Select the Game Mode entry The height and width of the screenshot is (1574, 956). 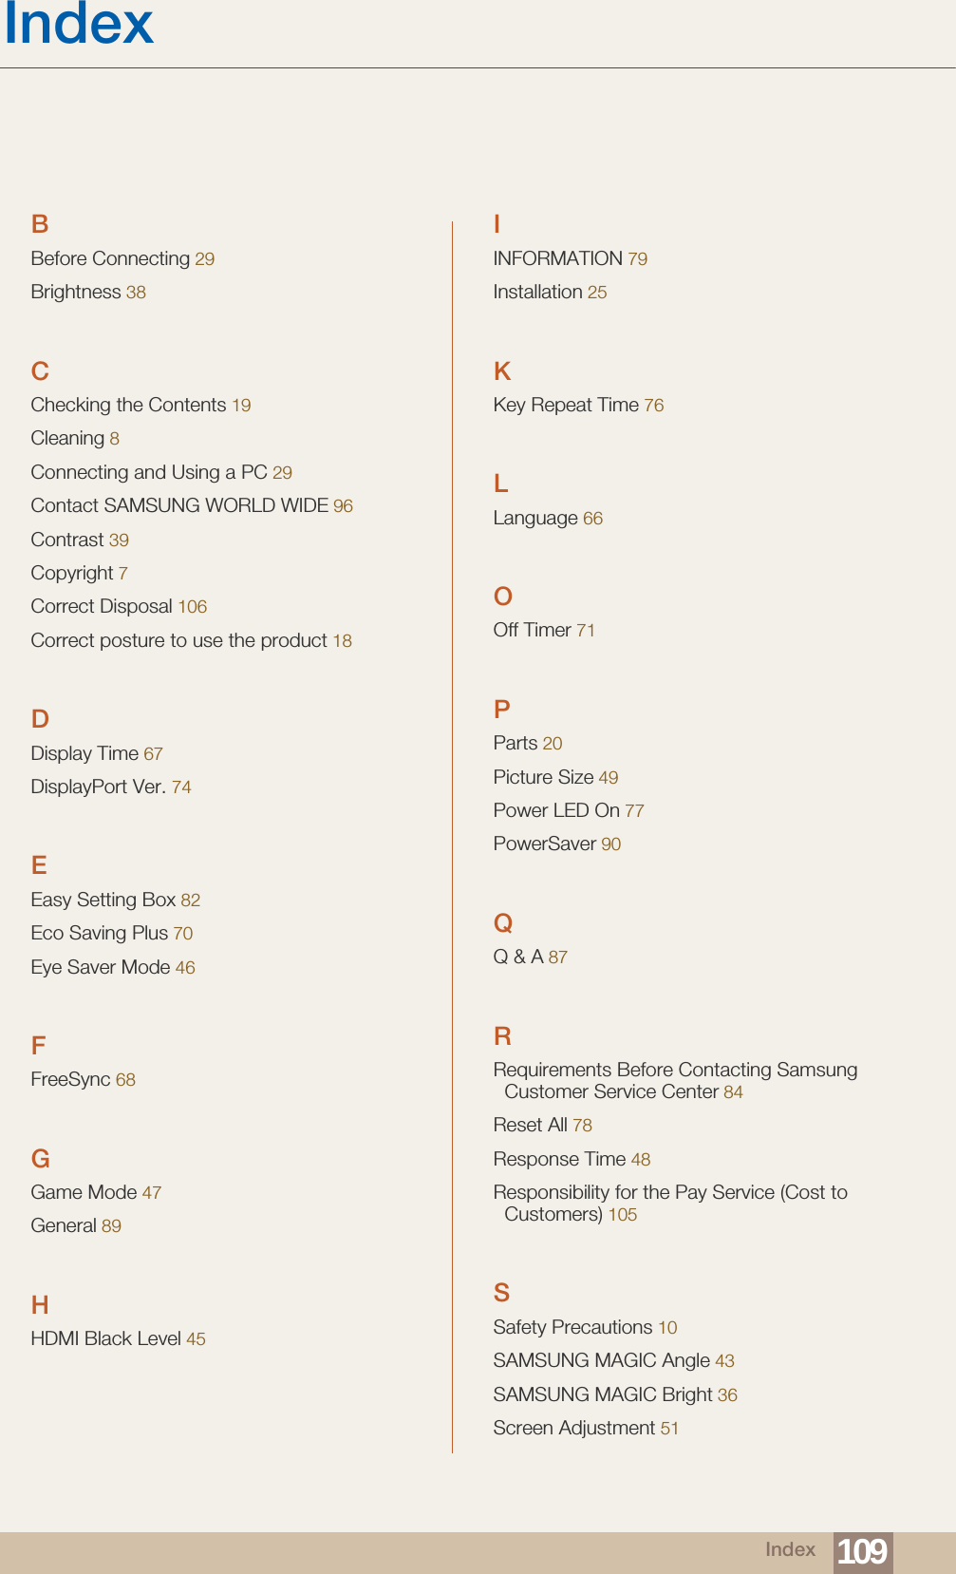click(95, 1193)
